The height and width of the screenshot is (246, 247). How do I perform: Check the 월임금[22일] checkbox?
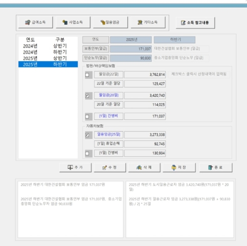tap(87, 75)
